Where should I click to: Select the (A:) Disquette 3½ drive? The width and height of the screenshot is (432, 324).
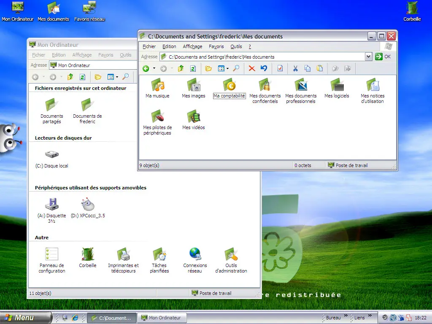(x=52, y=211)
